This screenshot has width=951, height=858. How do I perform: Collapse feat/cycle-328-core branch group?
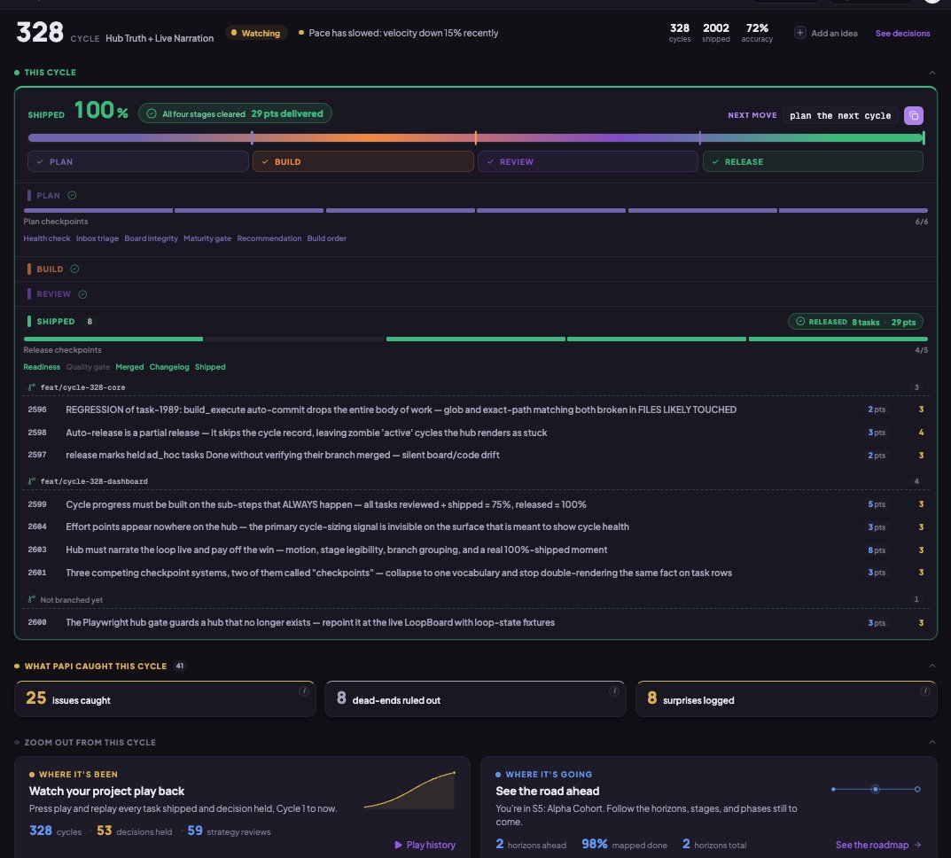coord(476,386)
